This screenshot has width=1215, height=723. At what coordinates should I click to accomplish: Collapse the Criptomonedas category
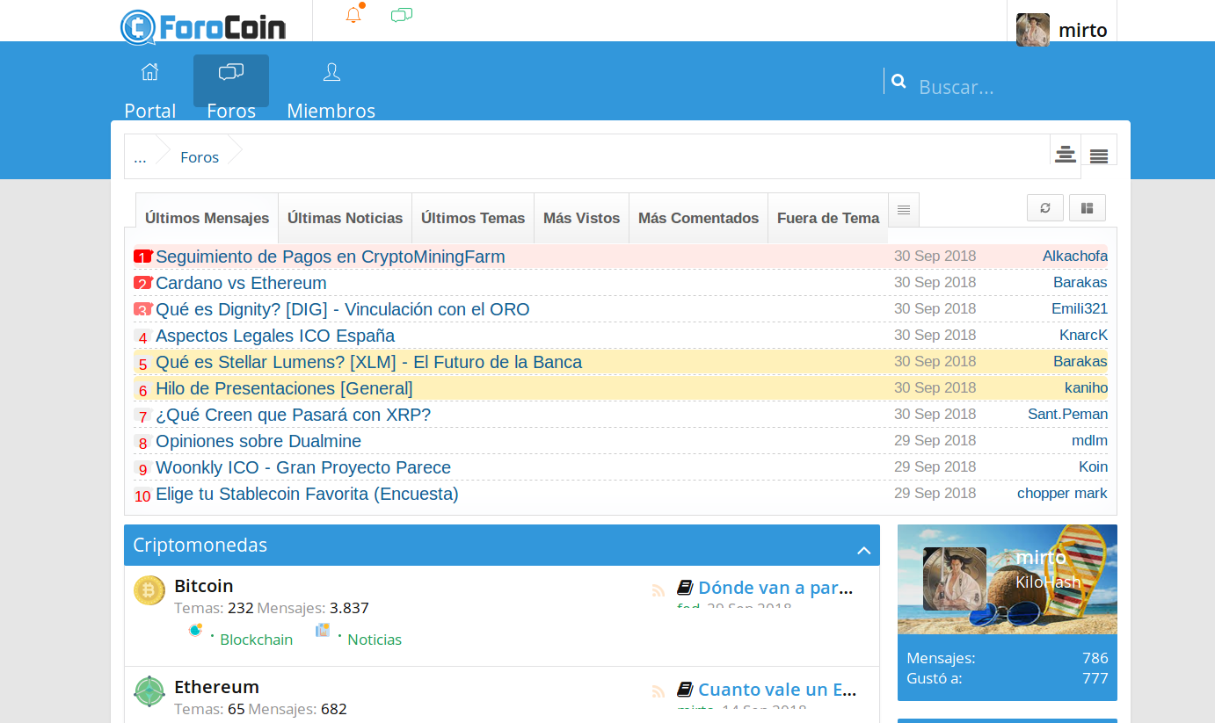[863, 550]
